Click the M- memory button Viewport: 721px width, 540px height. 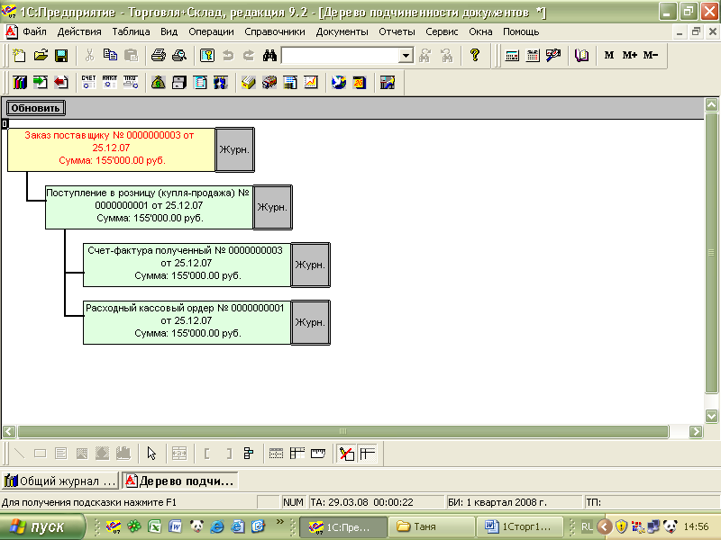650,55
